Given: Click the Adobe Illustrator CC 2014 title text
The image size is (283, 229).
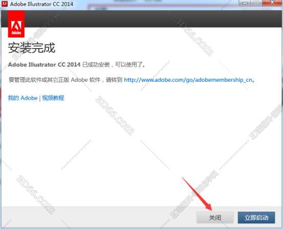Looking at the screenshot, I should pos(42,4).
